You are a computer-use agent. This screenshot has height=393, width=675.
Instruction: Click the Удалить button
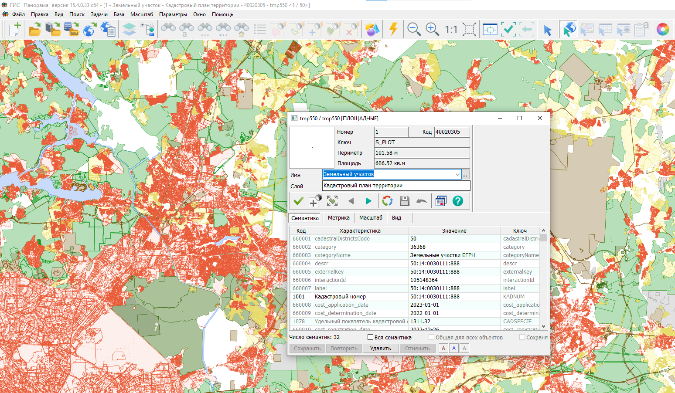point(381,349)
